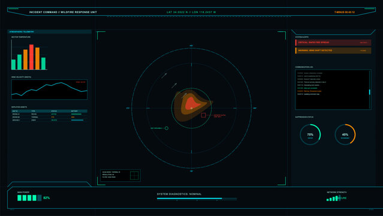
Task: Click the grid crosshair icon in scan mode box
Action: 134,175
